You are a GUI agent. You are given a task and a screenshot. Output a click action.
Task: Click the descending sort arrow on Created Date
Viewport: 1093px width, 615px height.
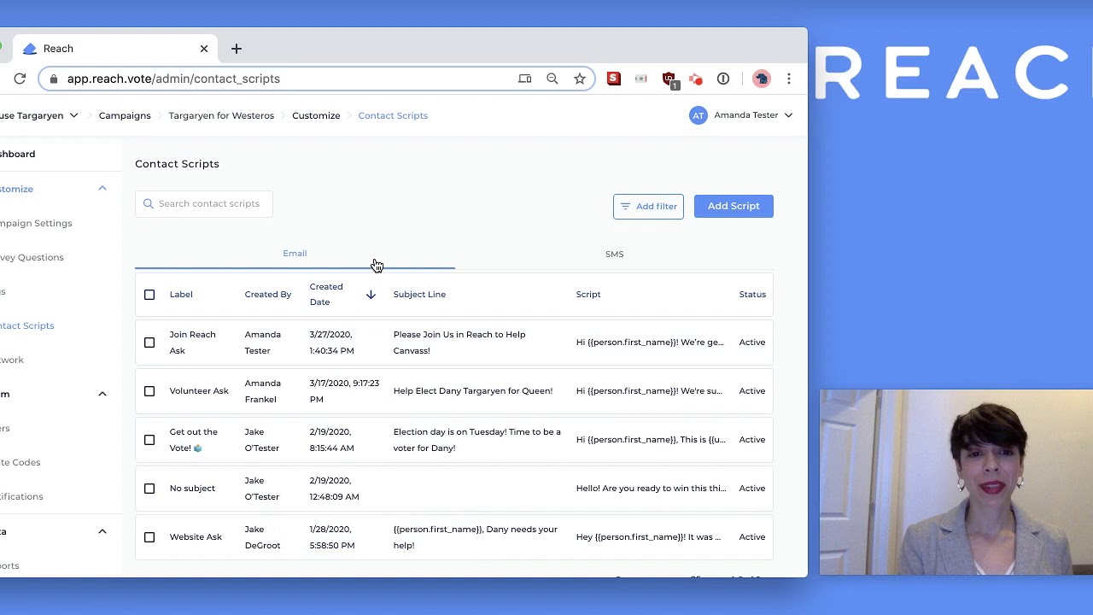pos(371,295)
